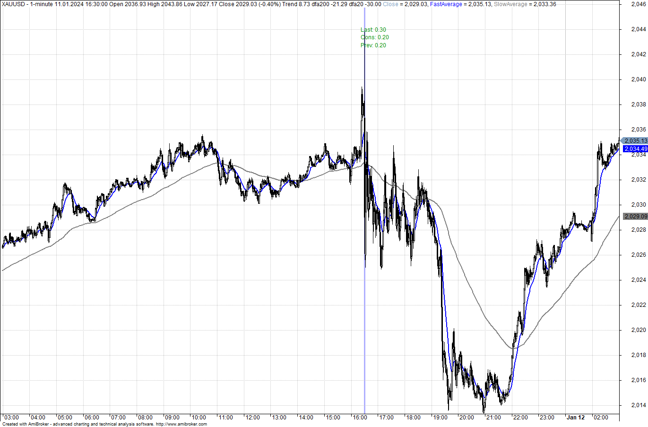The width and height of the screenshot is (648, 427).
Task: Click the 15:00 time axis label
Action: pyautogui.click(x=333, y=418)
